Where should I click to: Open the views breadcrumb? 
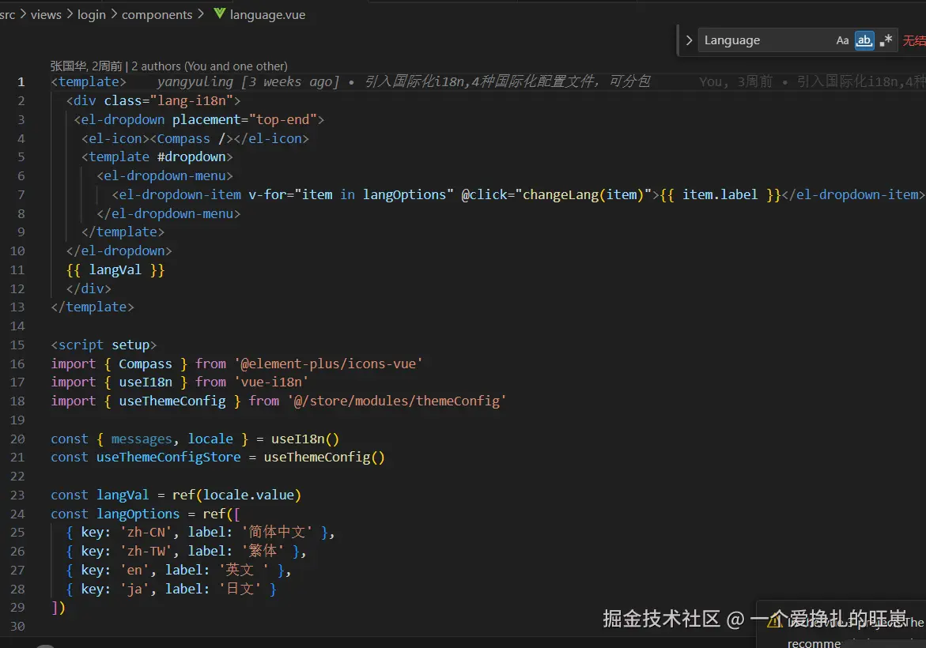coord(46,15)
